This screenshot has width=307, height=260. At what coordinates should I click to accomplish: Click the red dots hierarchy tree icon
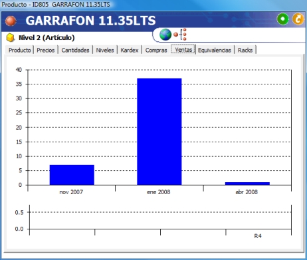[180, 35]
